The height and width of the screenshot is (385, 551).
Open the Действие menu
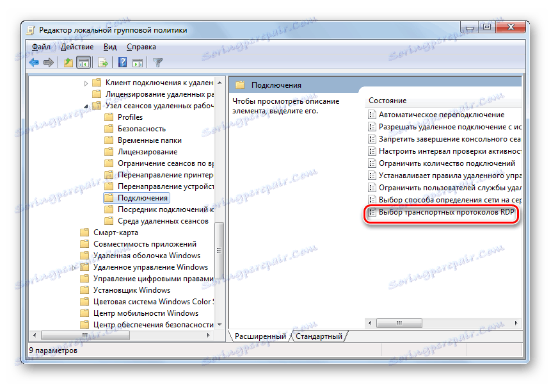pos(77,47)
